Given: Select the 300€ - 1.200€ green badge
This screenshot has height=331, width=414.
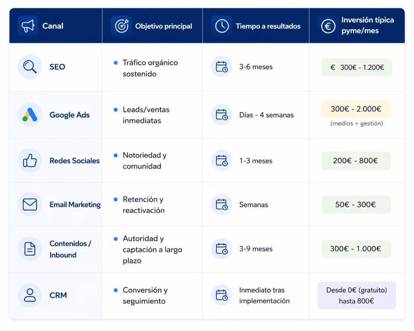Looking at the screenshot, I should click(357, 67).
